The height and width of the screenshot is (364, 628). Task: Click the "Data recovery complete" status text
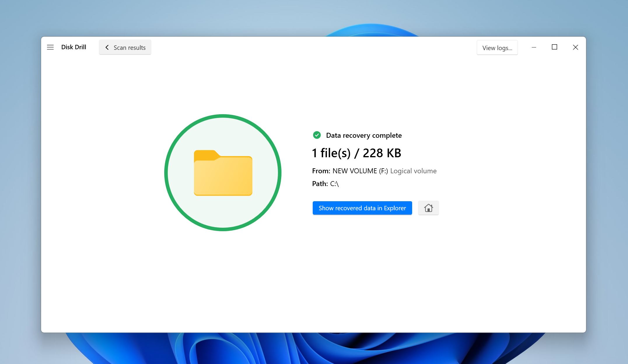364,135
